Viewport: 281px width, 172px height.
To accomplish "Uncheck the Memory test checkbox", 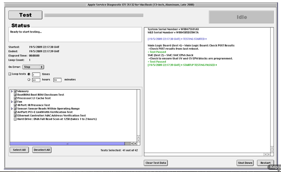I will pyautogui.click(x=15, y=91).
